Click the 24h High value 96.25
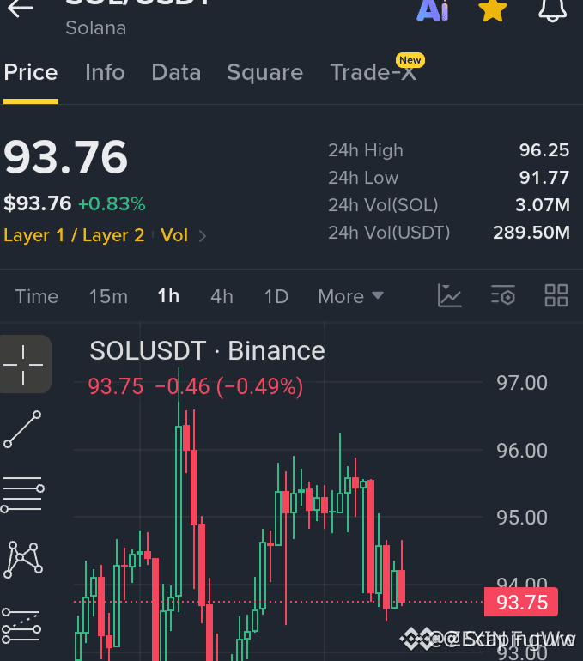The image size is (583, 661). [544, 150]
